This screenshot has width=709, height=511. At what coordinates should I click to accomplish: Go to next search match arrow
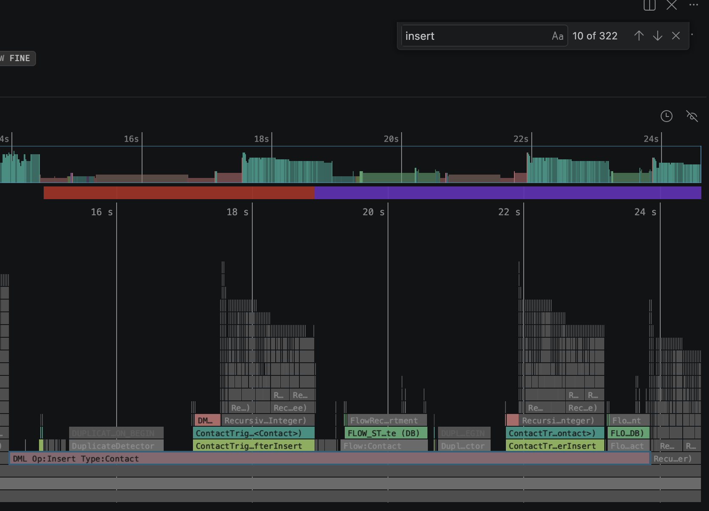point(657,36)
